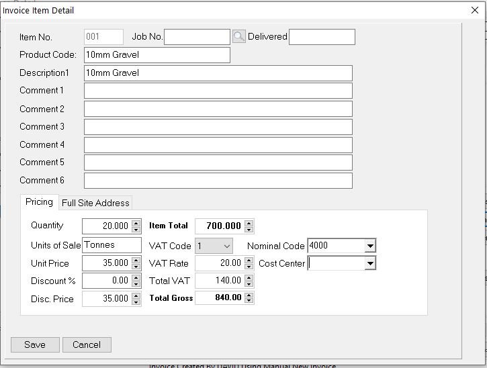The image size is (487, 368).
Task: Increase Quantity with up spinner arrow
Action: [136, 223]
